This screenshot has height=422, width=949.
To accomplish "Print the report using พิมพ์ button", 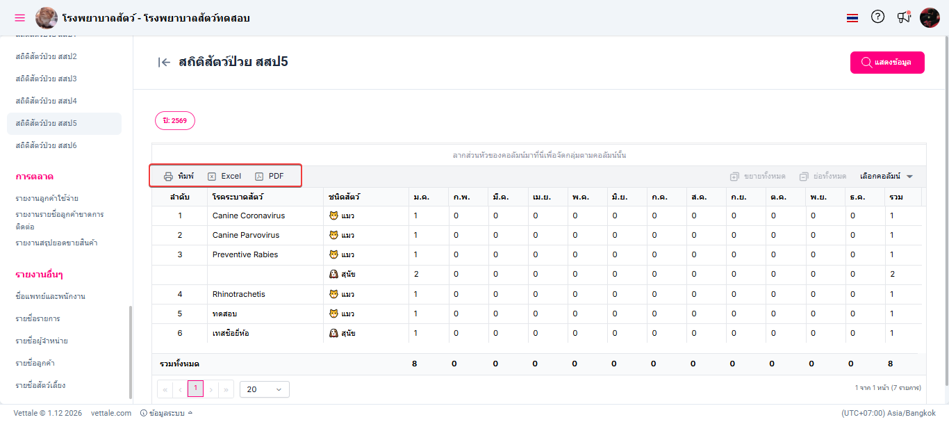I will 179,177.
